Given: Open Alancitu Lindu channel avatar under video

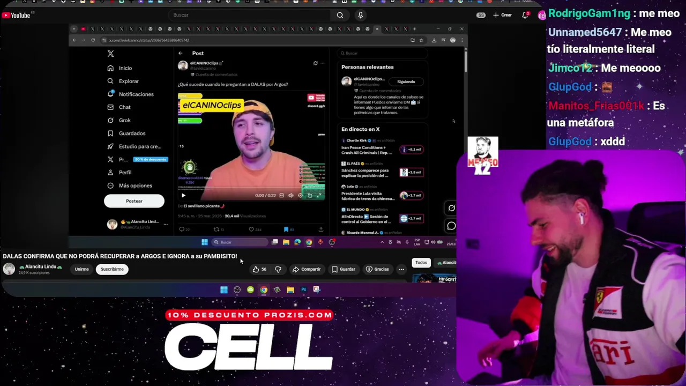Looking at the screenshot, I should [x=9, y=269].
